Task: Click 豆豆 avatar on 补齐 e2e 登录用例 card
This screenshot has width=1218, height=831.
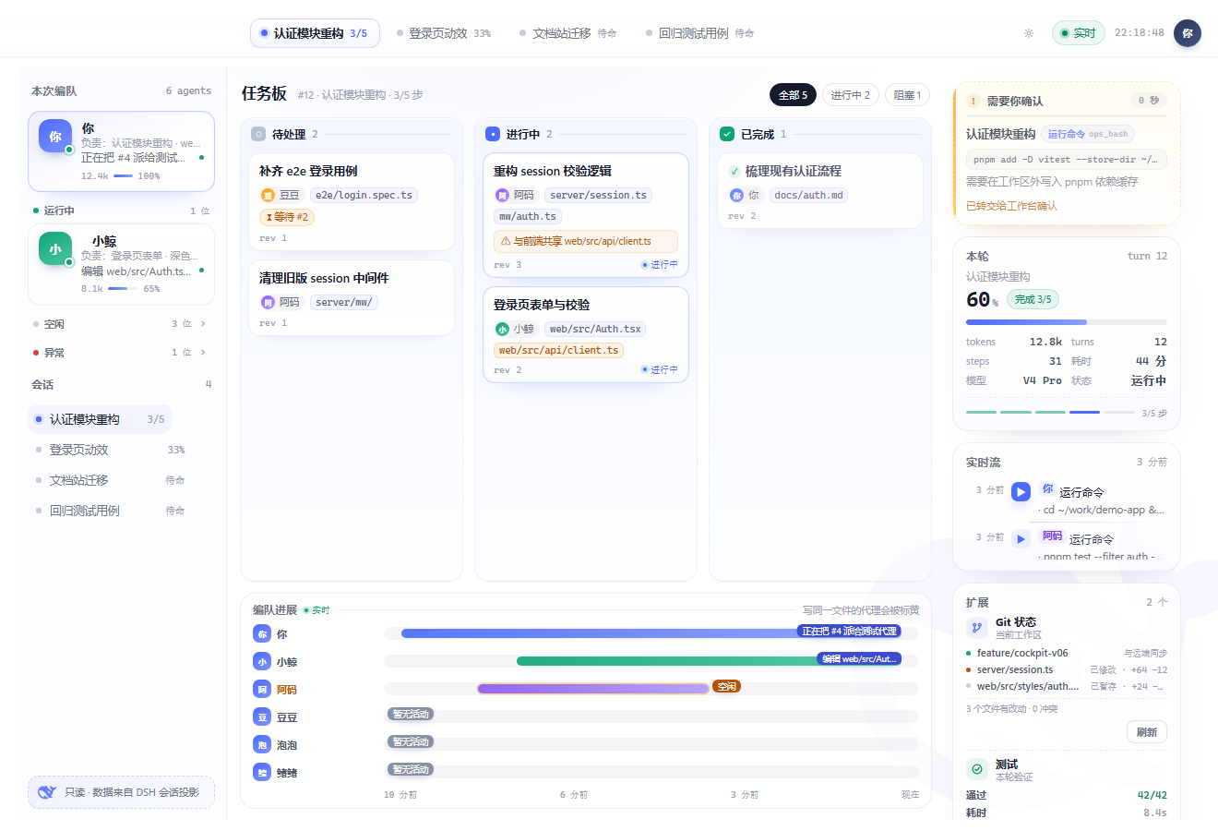Action: click(x=268, y=195)
